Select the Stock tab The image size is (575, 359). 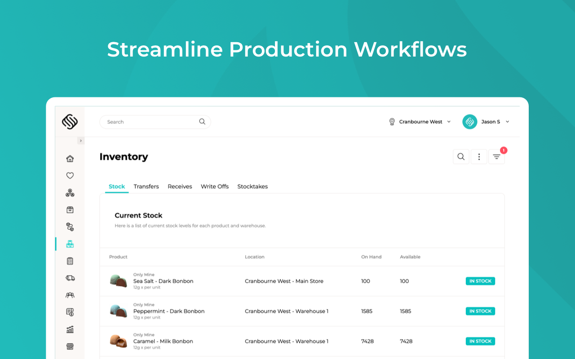click(117, 187)
